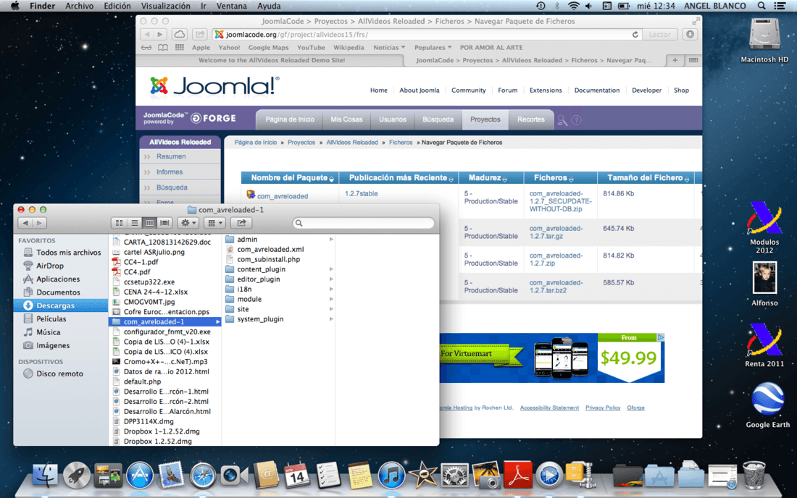The image size is (797, 498).
Task: Add new Safari tab
Action: [x=675, y=60]
